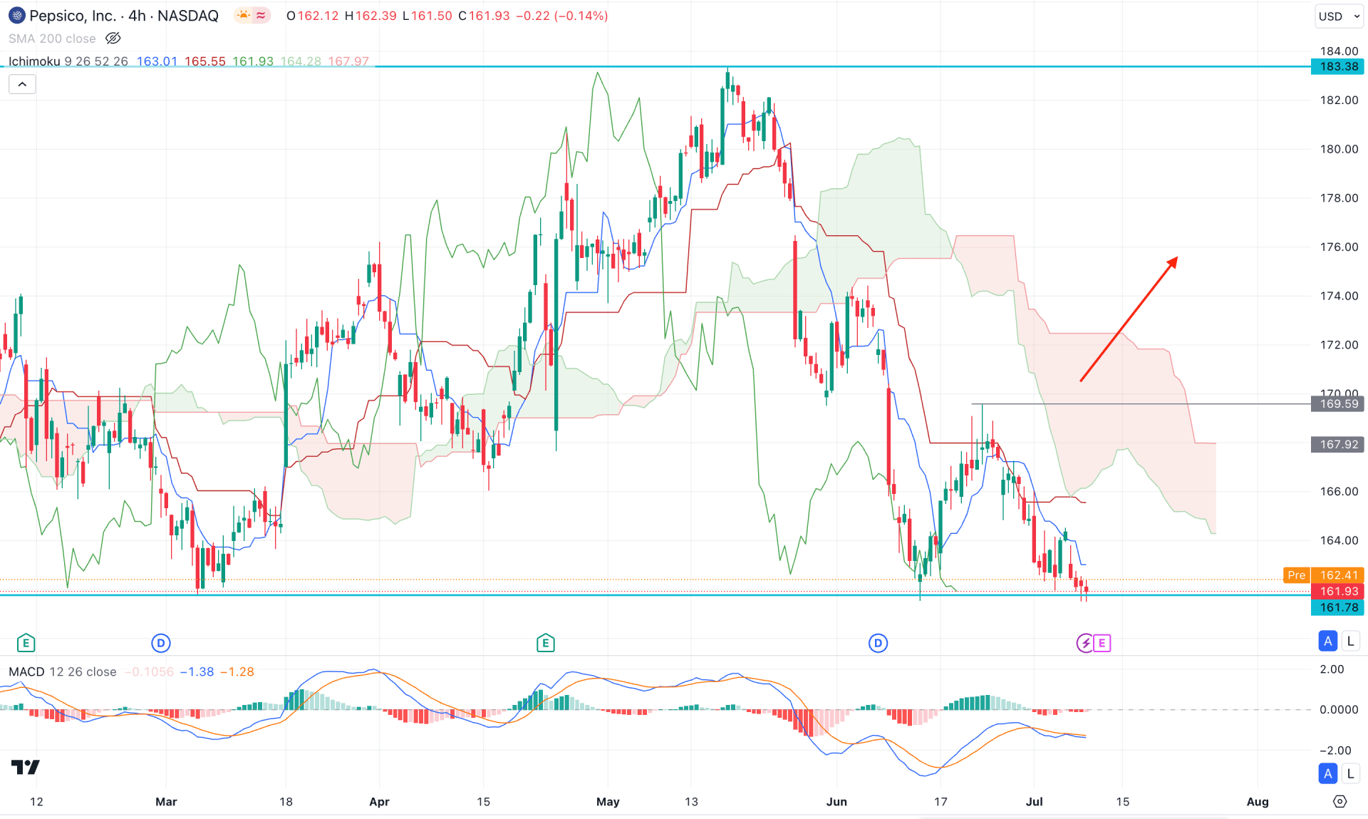The height and width of the screenshot is (819, 1368).
Task: Click the MACD signal value −1.28
Action: (237, 671)
